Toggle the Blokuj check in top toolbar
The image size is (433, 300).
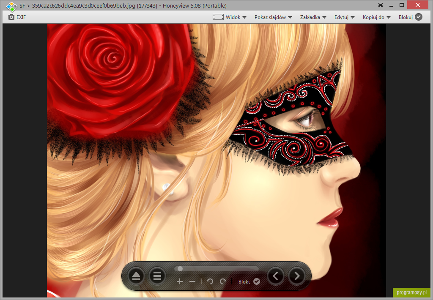point(419,17)
